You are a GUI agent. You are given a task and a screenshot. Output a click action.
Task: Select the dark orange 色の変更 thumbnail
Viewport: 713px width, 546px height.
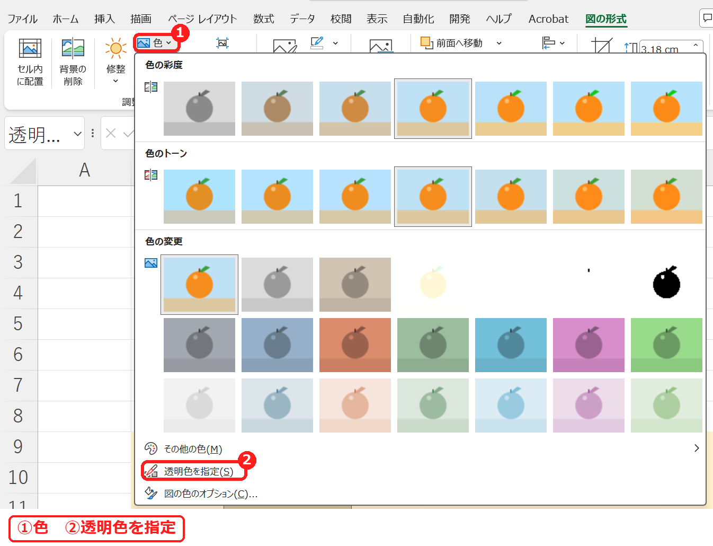click(x=355, y=345)
